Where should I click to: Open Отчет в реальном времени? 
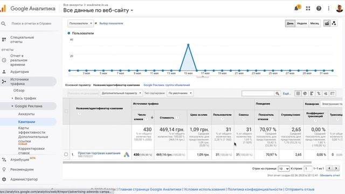pos(19,60)
